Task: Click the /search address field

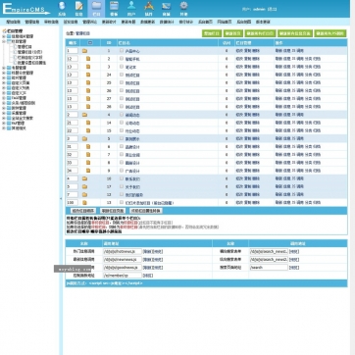Action: [x=269, y=268]
